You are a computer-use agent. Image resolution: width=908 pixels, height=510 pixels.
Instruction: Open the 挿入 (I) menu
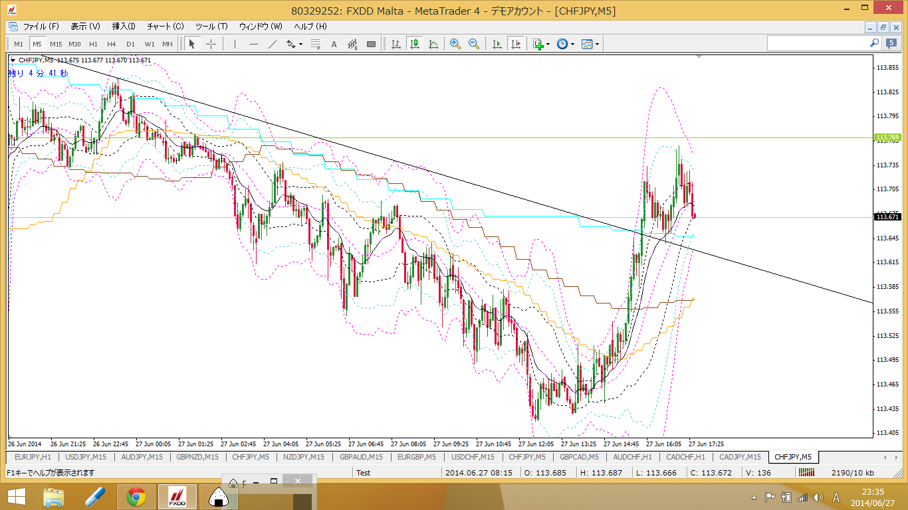(x=124, y=27)
